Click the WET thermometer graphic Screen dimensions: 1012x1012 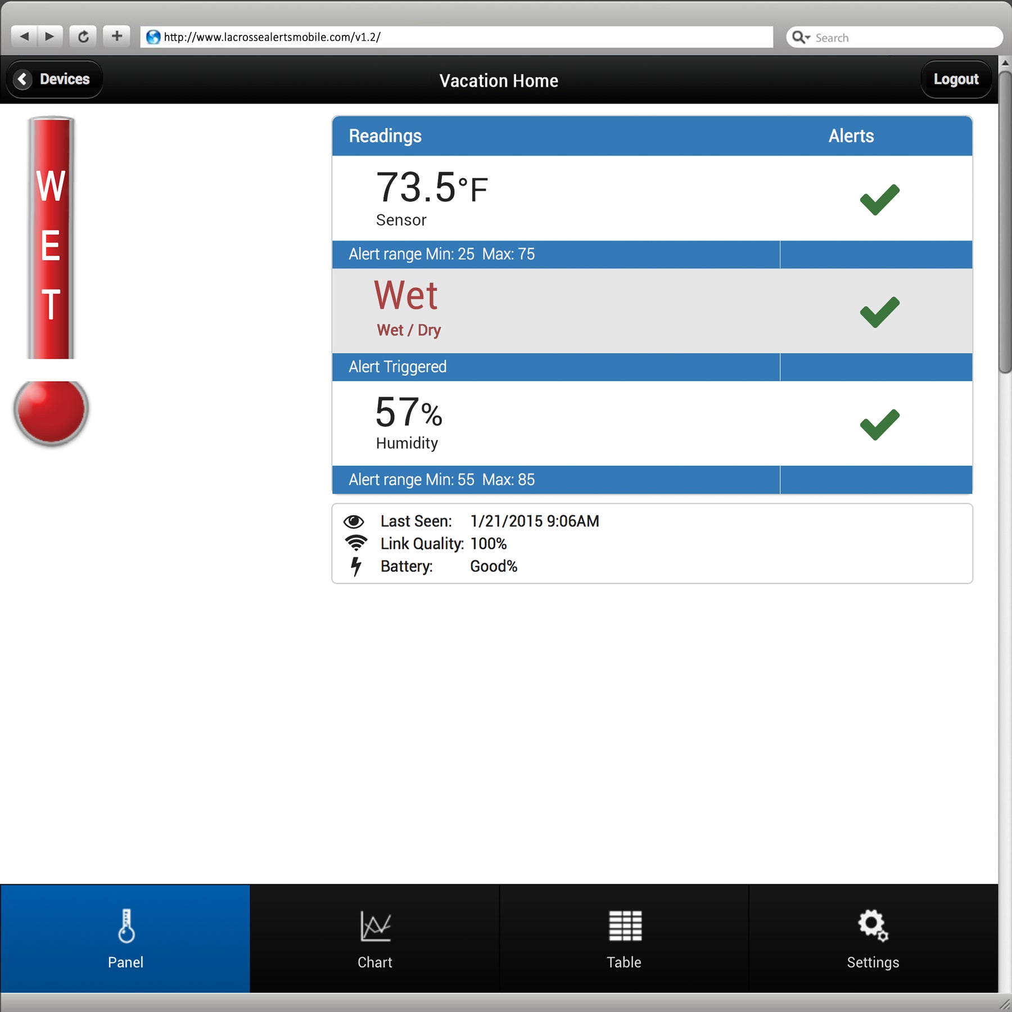(51, 238)
